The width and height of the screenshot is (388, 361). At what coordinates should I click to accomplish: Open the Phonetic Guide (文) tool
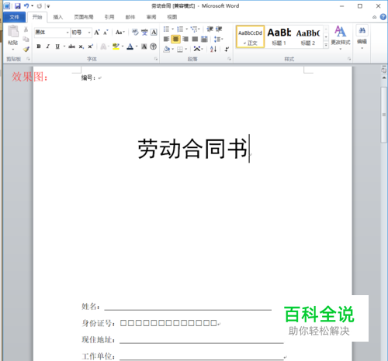click(144, 33)
